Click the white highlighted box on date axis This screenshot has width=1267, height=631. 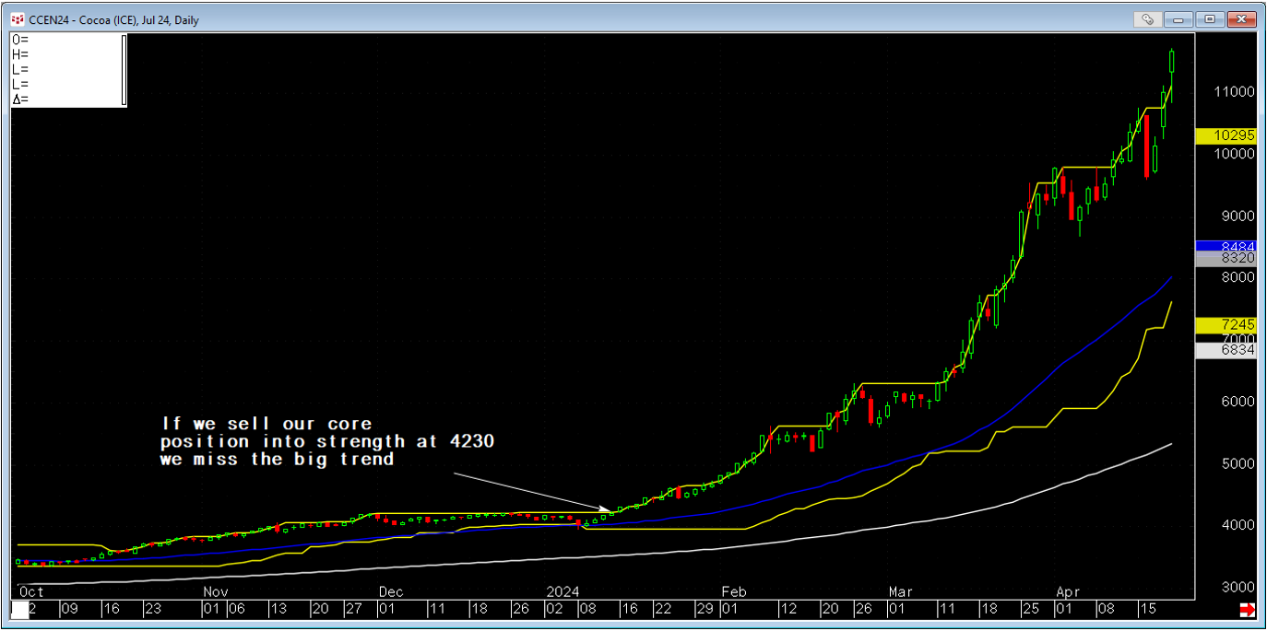pos(20,609)
